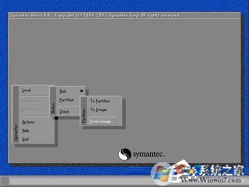Choose Quit to exit Ghost
Viewport: 249px width, 187px height.
coord(25,139)
